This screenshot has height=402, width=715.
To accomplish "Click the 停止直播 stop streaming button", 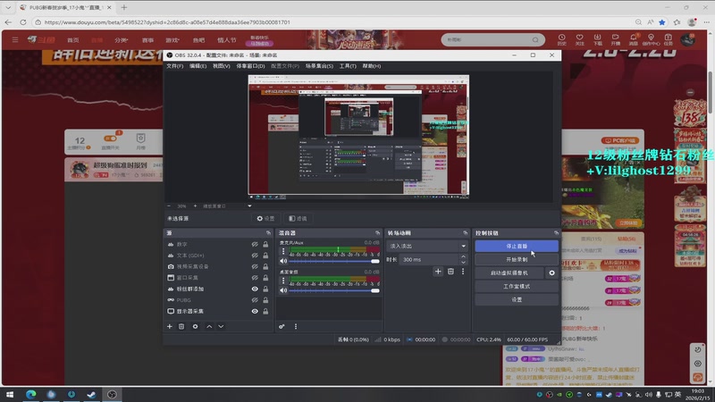I will (x=517, y=247).
